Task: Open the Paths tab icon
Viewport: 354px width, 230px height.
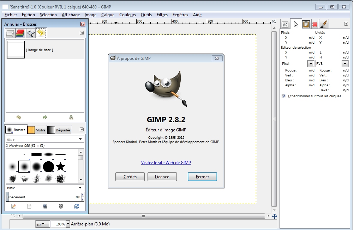Action: pos(31,33)
